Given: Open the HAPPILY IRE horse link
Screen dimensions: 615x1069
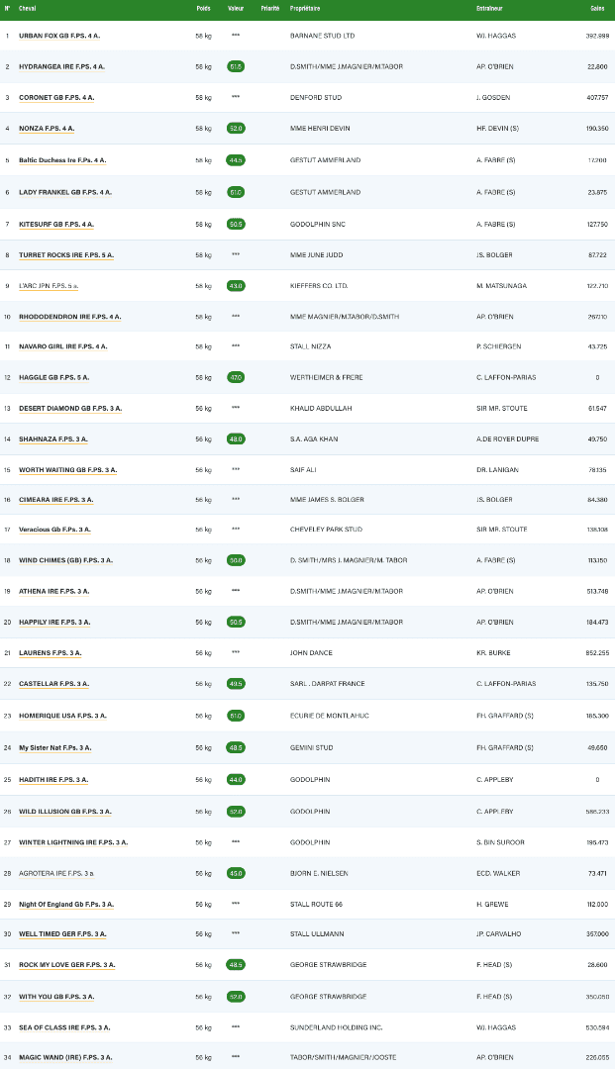Looking at the screenshot, I should click(x=54, y=622).
